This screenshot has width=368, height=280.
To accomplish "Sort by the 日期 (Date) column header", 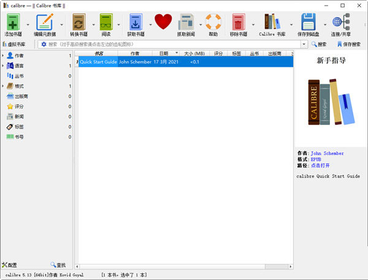I will pos(163,54).
